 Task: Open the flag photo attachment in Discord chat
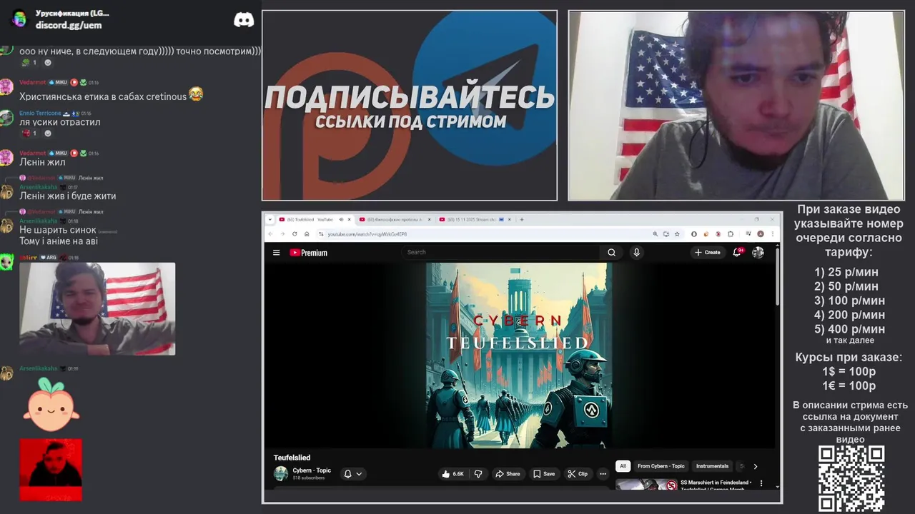click(x=97, y=308)
